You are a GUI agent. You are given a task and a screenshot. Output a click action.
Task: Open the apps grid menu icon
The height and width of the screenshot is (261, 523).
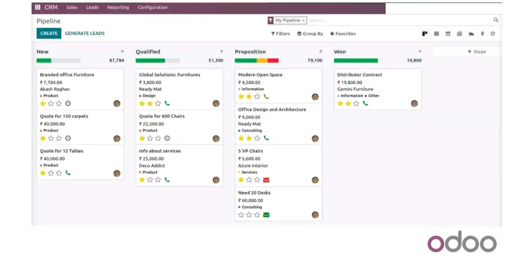coord(38,7)
